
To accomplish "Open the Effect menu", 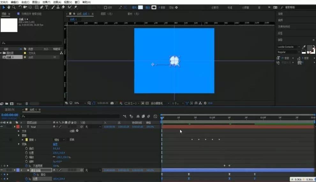I will 46,2.
